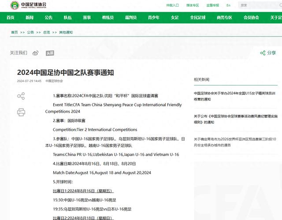
Task: Click the home icon in the breadcrumb
Action: [14, 32]
